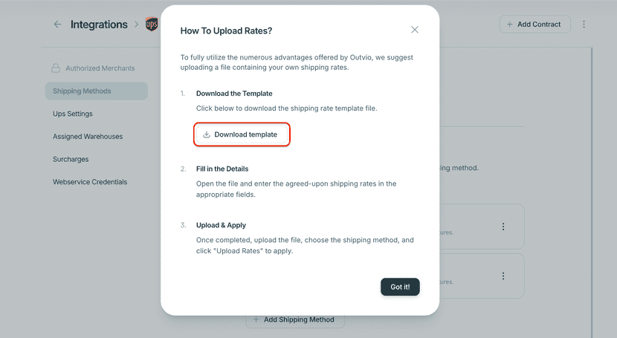Click the lock icon beside Authorized Merchants

(x=56, y=68)
